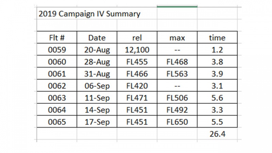Screen dimensions: 272x153
Task: Click the total time cell 26.4
Action: pos(217,134)
